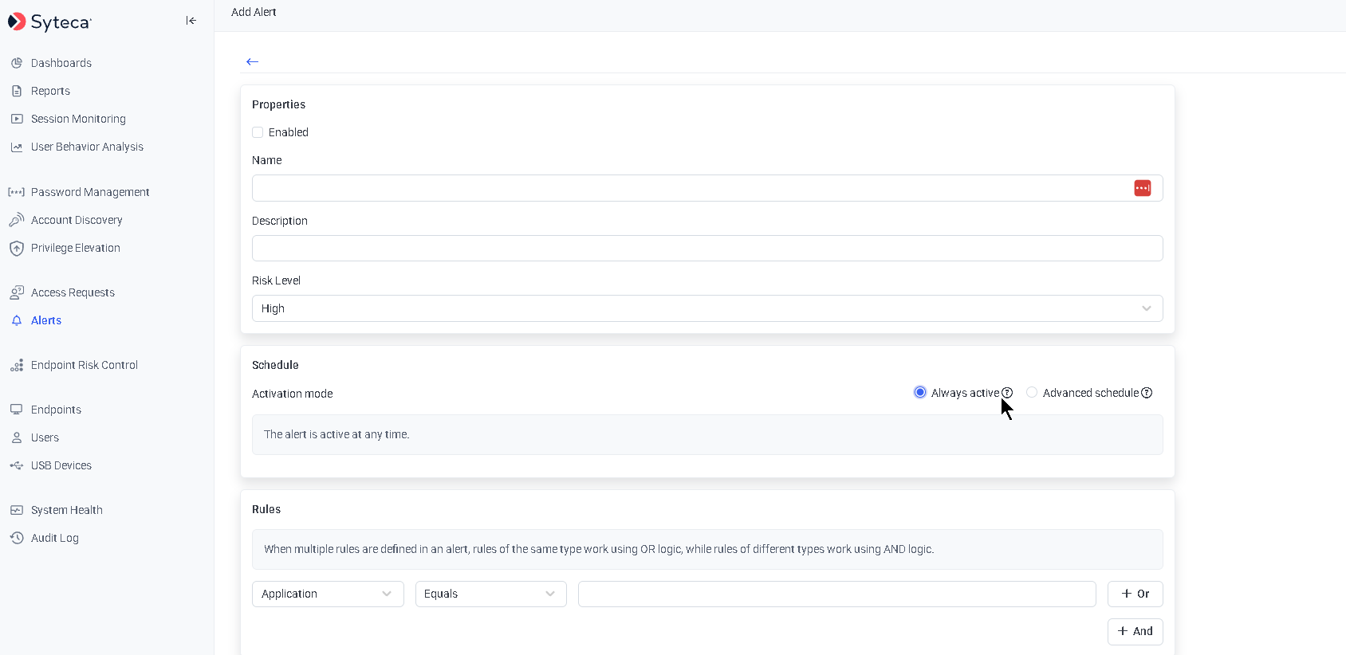Screen dimensions: 1346x655
Task: Focus the Description input field
Action: point(707,248)
